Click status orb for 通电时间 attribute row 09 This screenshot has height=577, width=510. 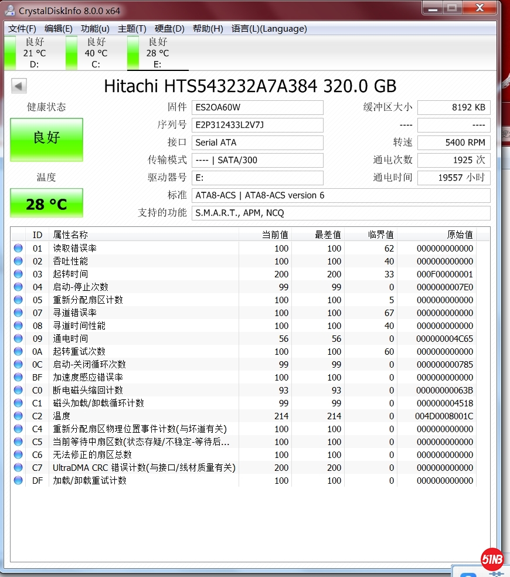click(x=18, y=338)
